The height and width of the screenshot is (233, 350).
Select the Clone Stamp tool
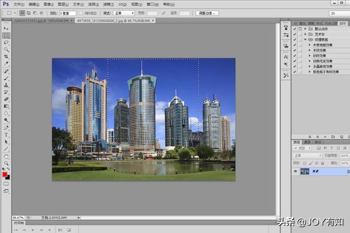(x=6, y=85)
